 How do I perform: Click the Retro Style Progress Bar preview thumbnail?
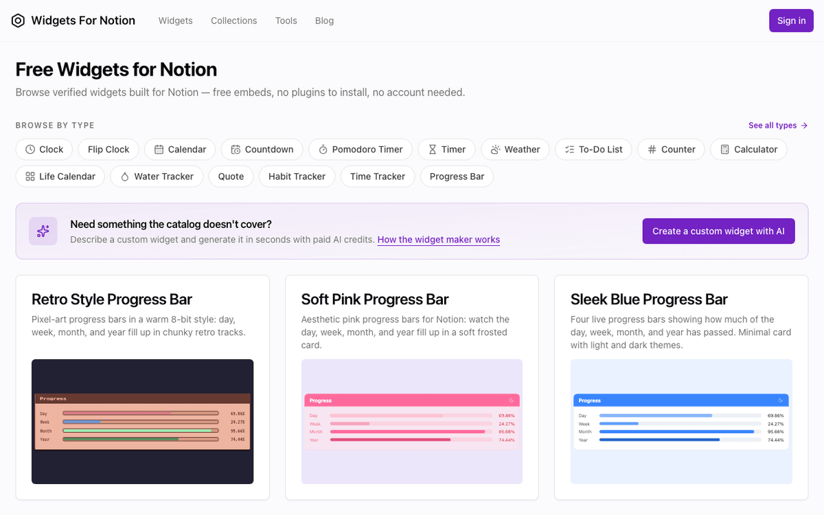tap(143, 422)
